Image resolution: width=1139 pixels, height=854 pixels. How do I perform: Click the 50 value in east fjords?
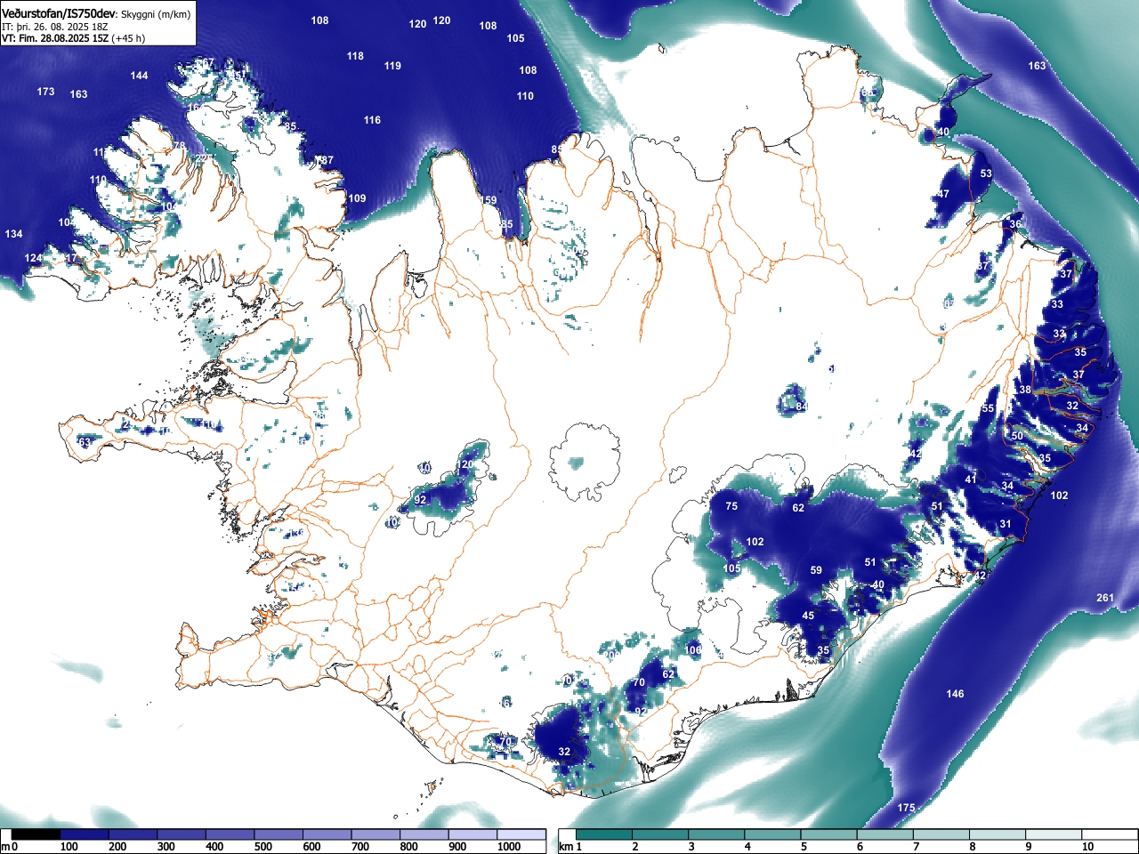(1017, 437)
